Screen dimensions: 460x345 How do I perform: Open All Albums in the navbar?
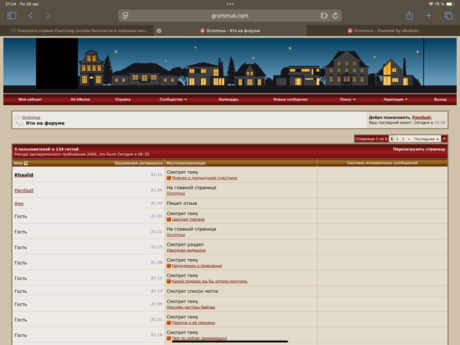80,99
